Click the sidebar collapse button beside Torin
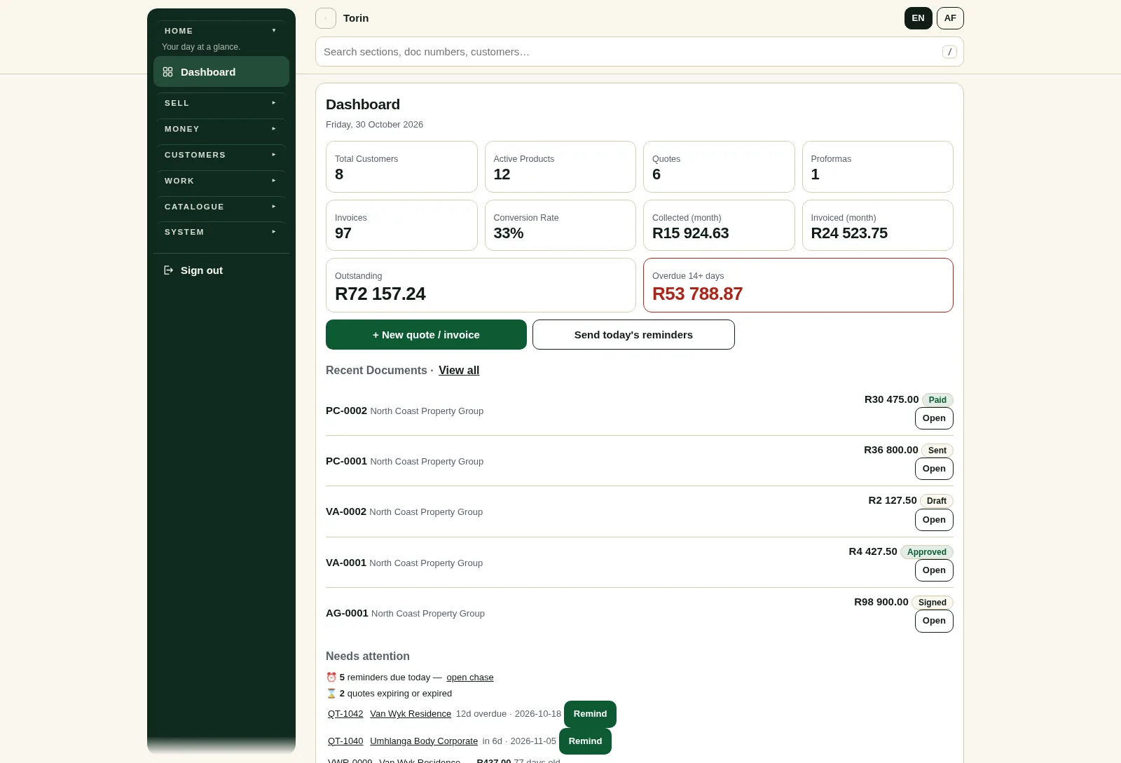Image resolution: width=1121 pixels, height=763 pixels. [326, 18]
